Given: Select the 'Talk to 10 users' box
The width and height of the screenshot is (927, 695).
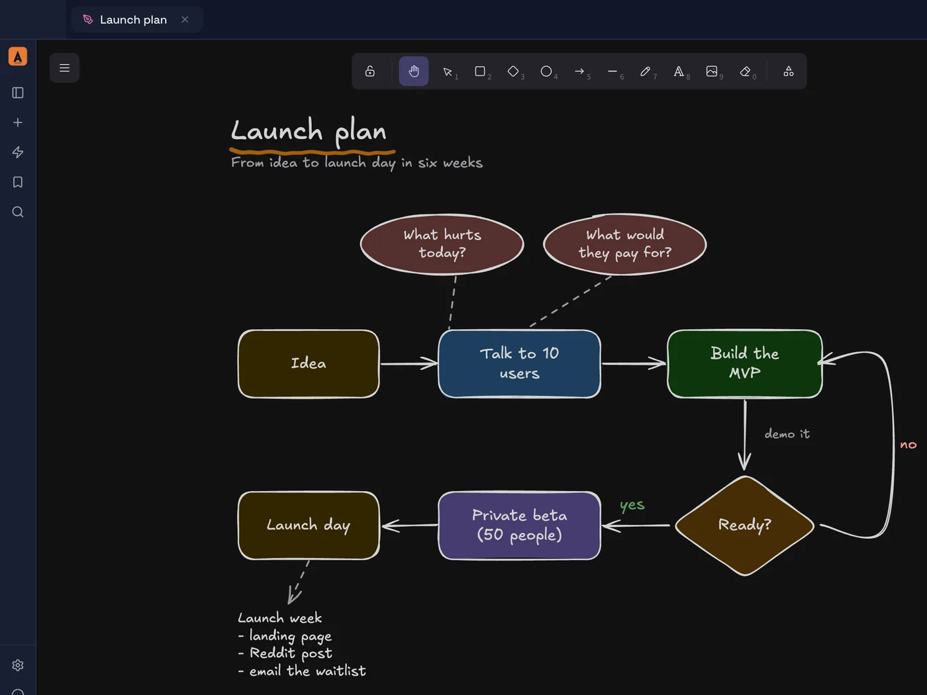Looking at the screenshot, I should (x=520, y=364).
